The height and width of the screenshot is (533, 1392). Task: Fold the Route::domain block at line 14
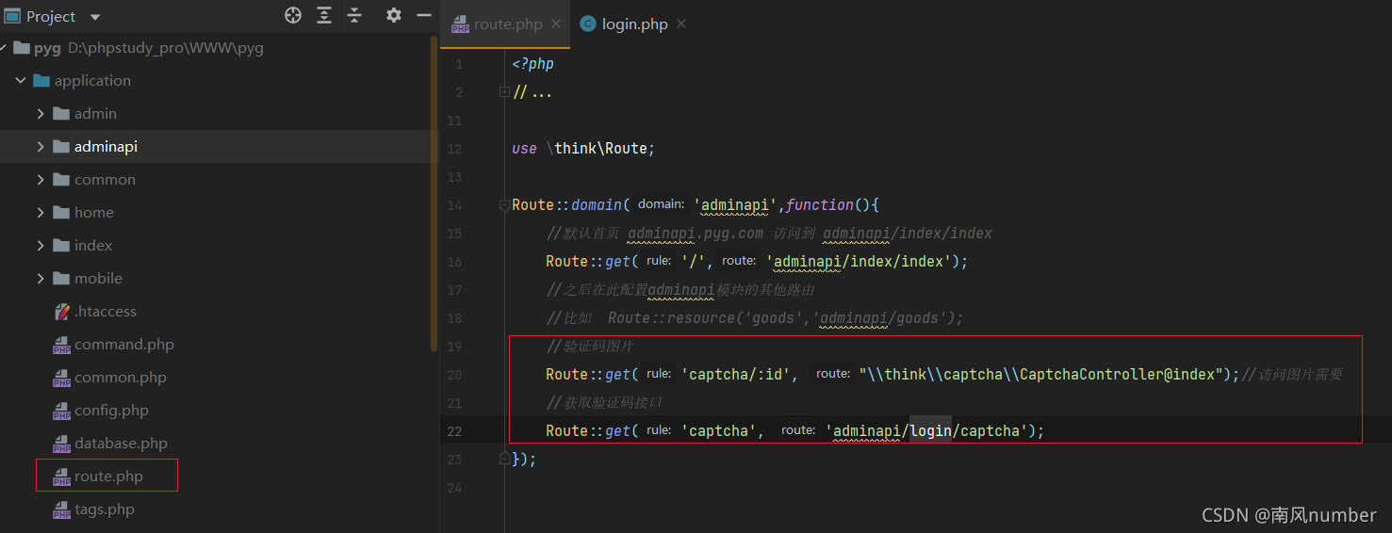[x=504, y=205]
